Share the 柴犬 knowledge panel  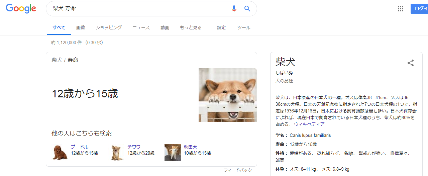[x=411, y=63]
